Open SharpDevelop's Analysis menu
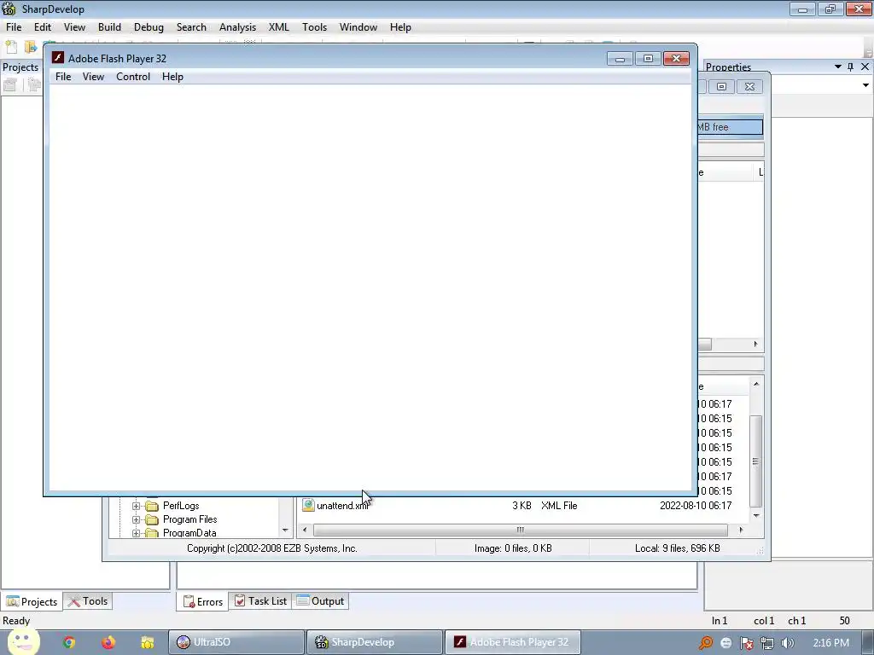This screenshot has height=655, width=874. click(x=237, y=27)
